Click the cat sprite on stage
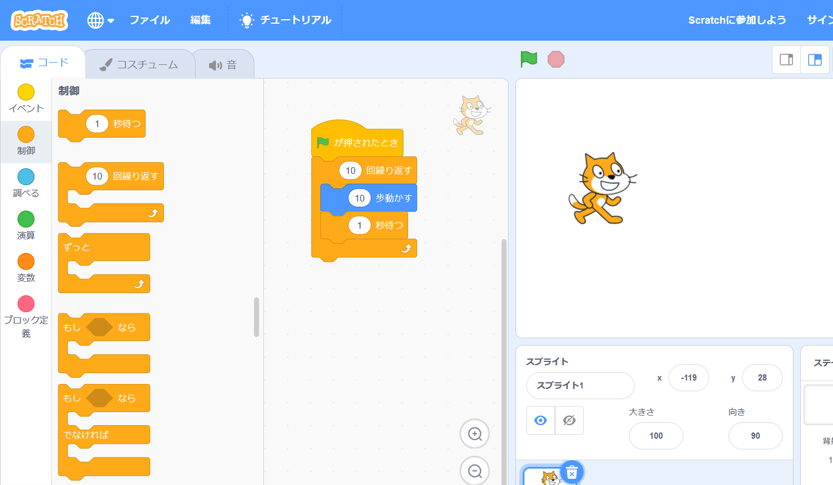This screenshot has width=833, height=485. (x=602, y=189)
